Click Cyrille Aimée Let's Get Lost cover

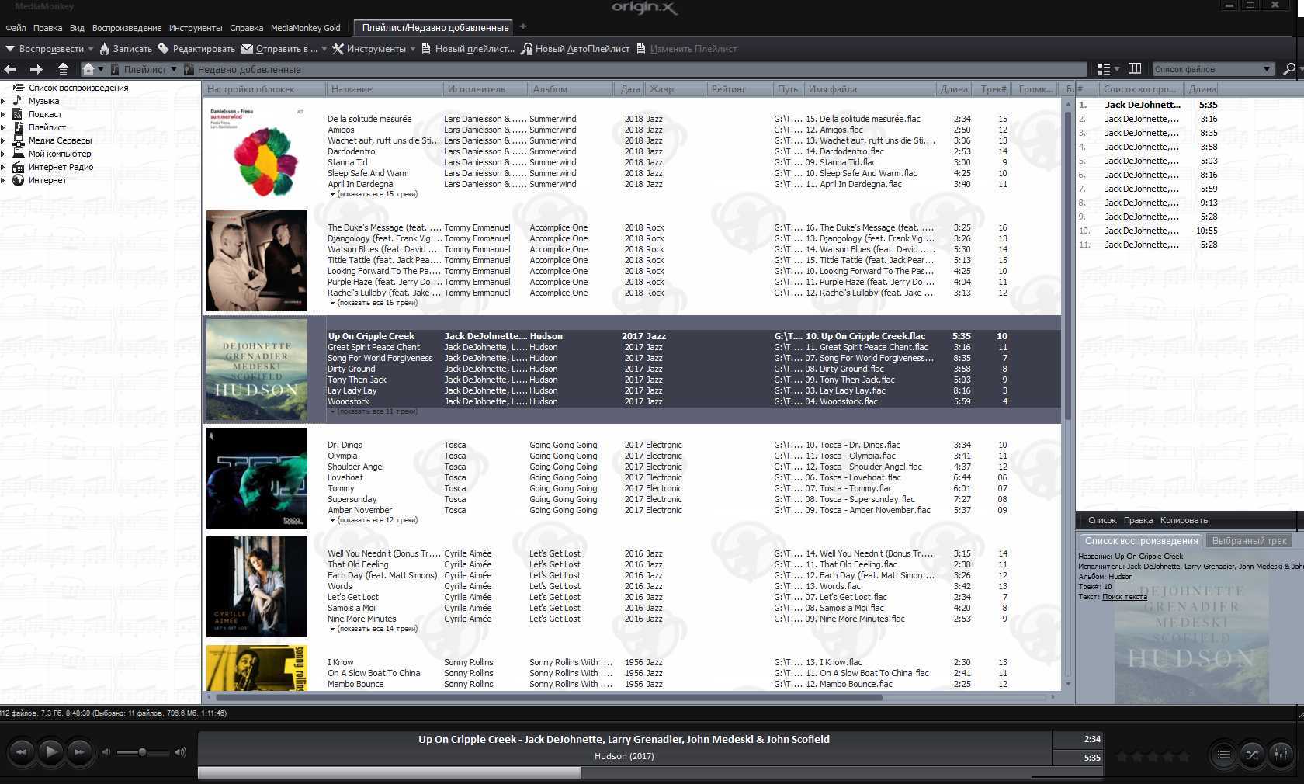257,587
